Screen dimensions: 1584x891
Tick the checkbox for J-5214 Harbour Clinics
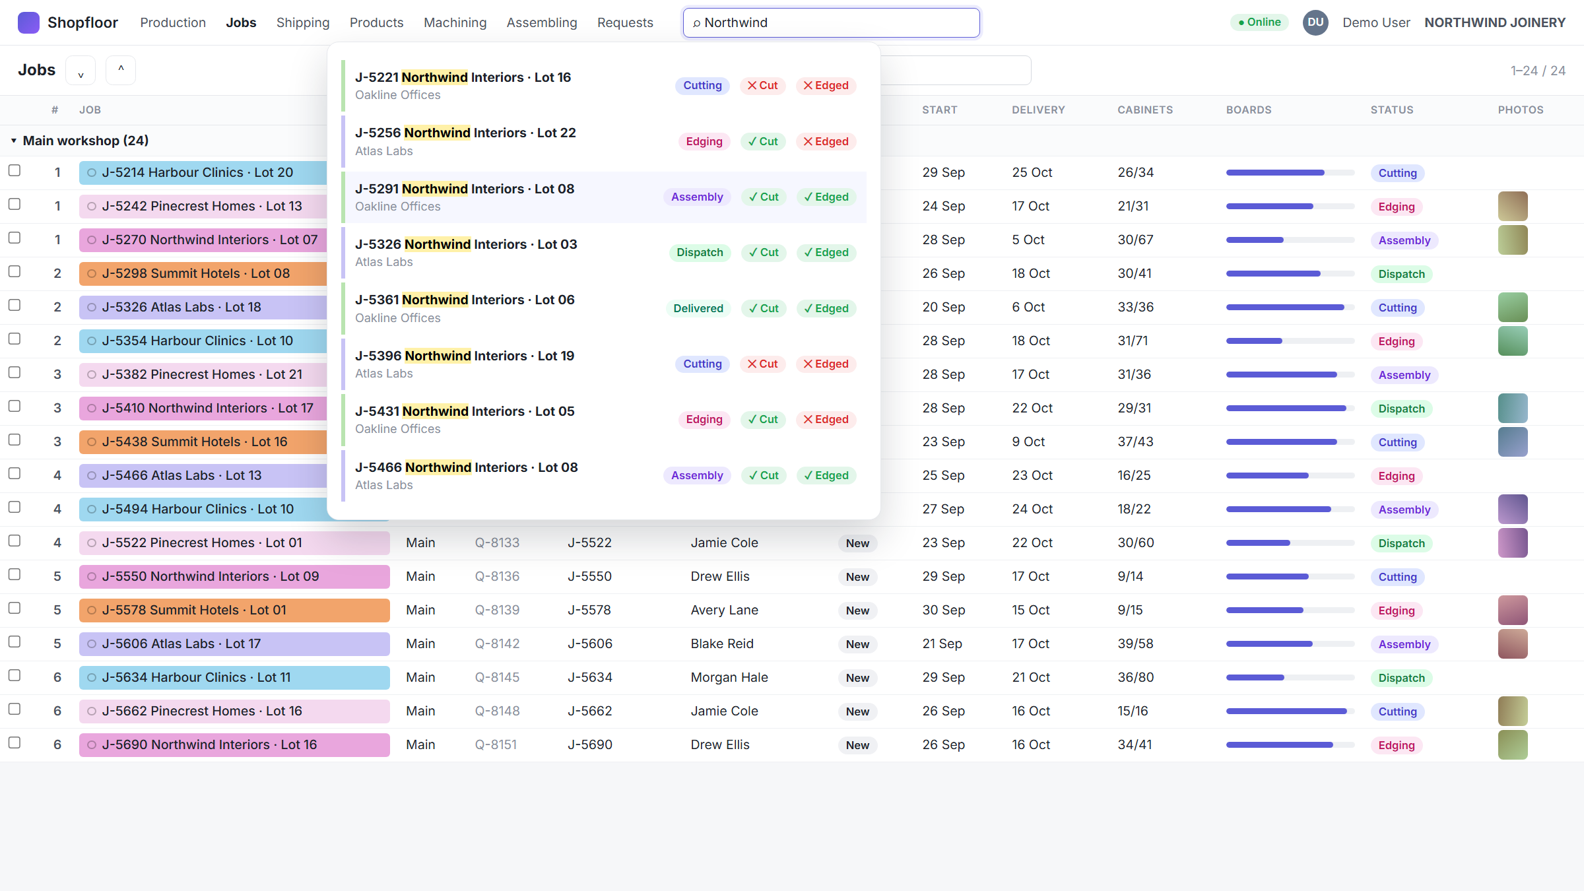click(15, 171)
